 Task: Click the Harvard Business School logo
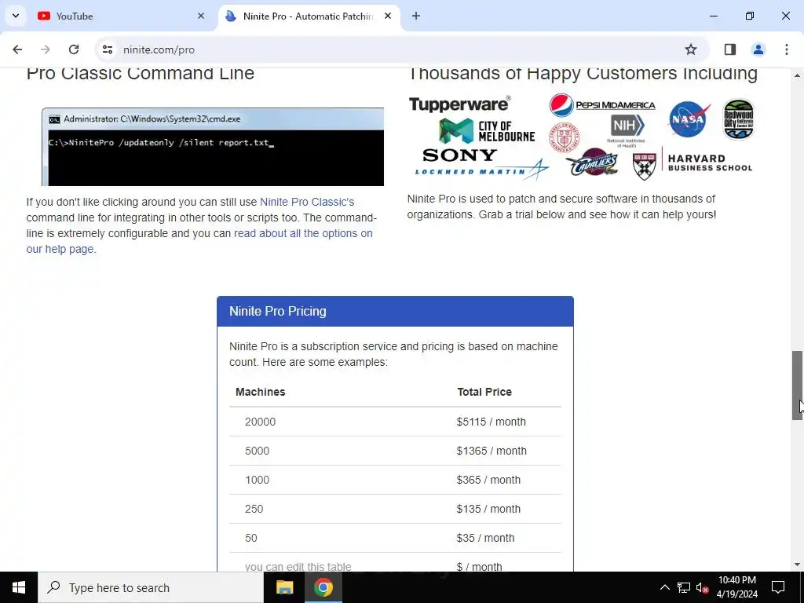click(x=693, y=163)
